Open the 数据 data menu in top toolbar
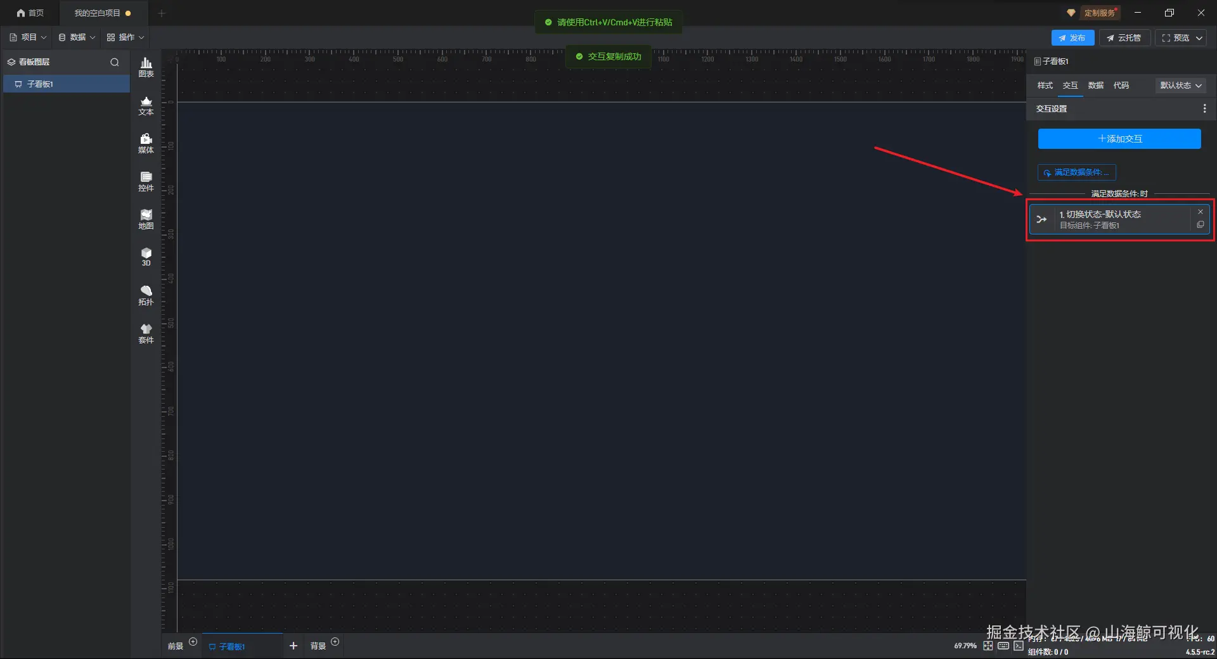 pyautogui.click(x=77, y=37)
